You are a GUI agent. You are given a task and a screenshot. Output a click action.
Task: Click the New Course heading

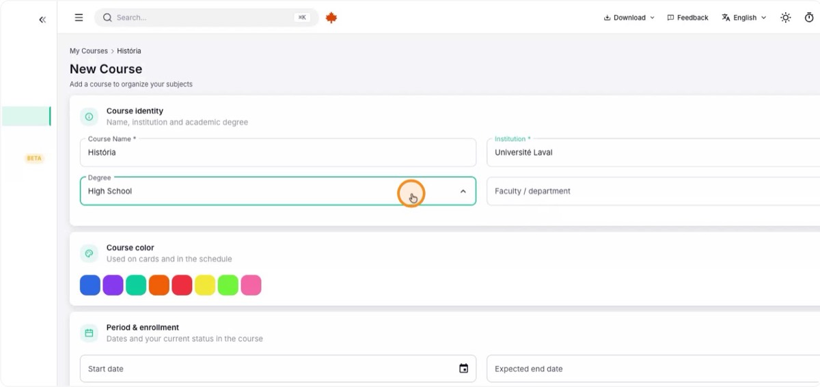(x=106, y=69)
